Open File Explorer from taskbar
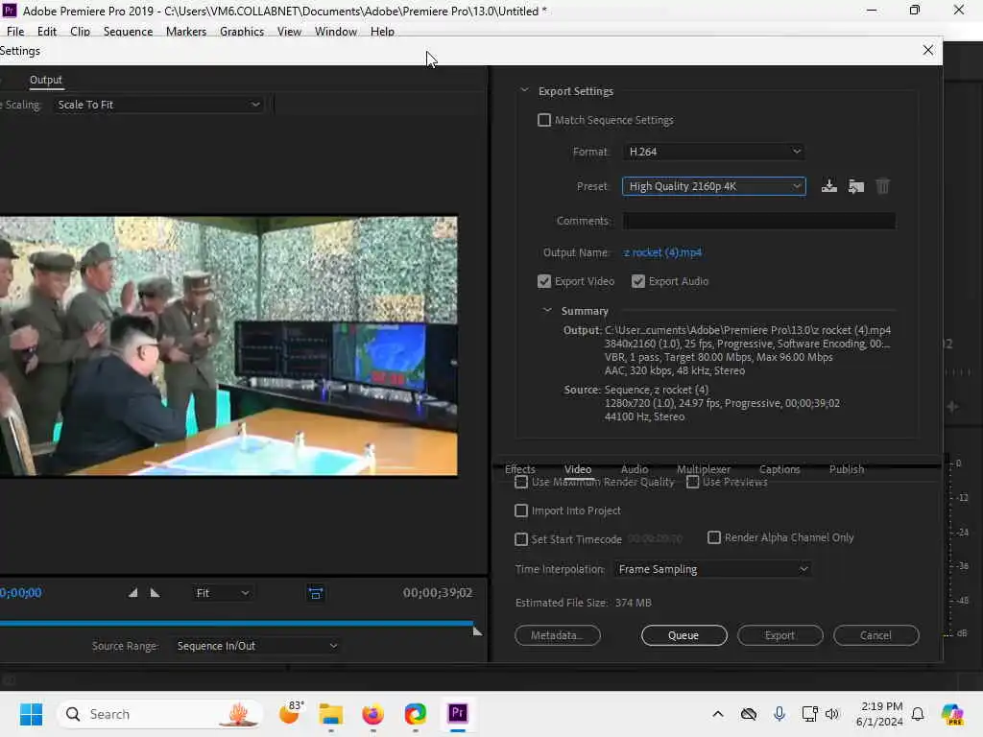 click(330, 714)
